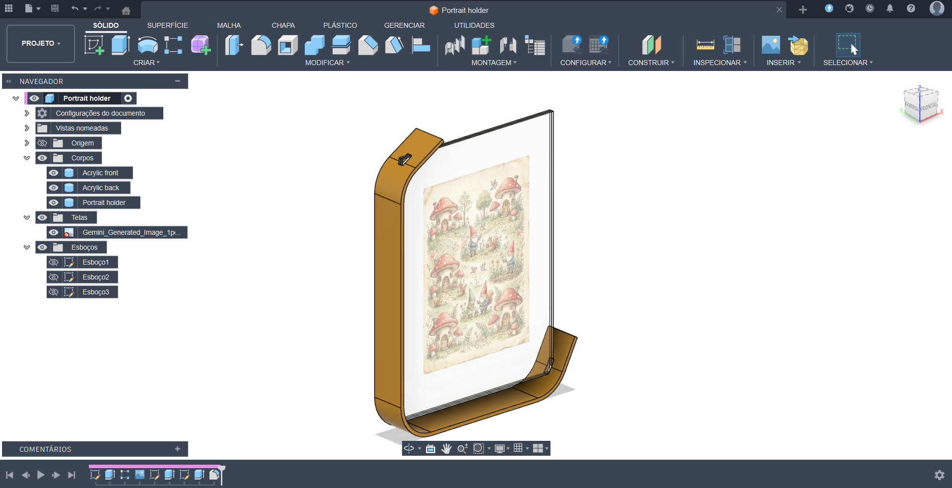Click the Measure ruler icon

click(705, 45)
